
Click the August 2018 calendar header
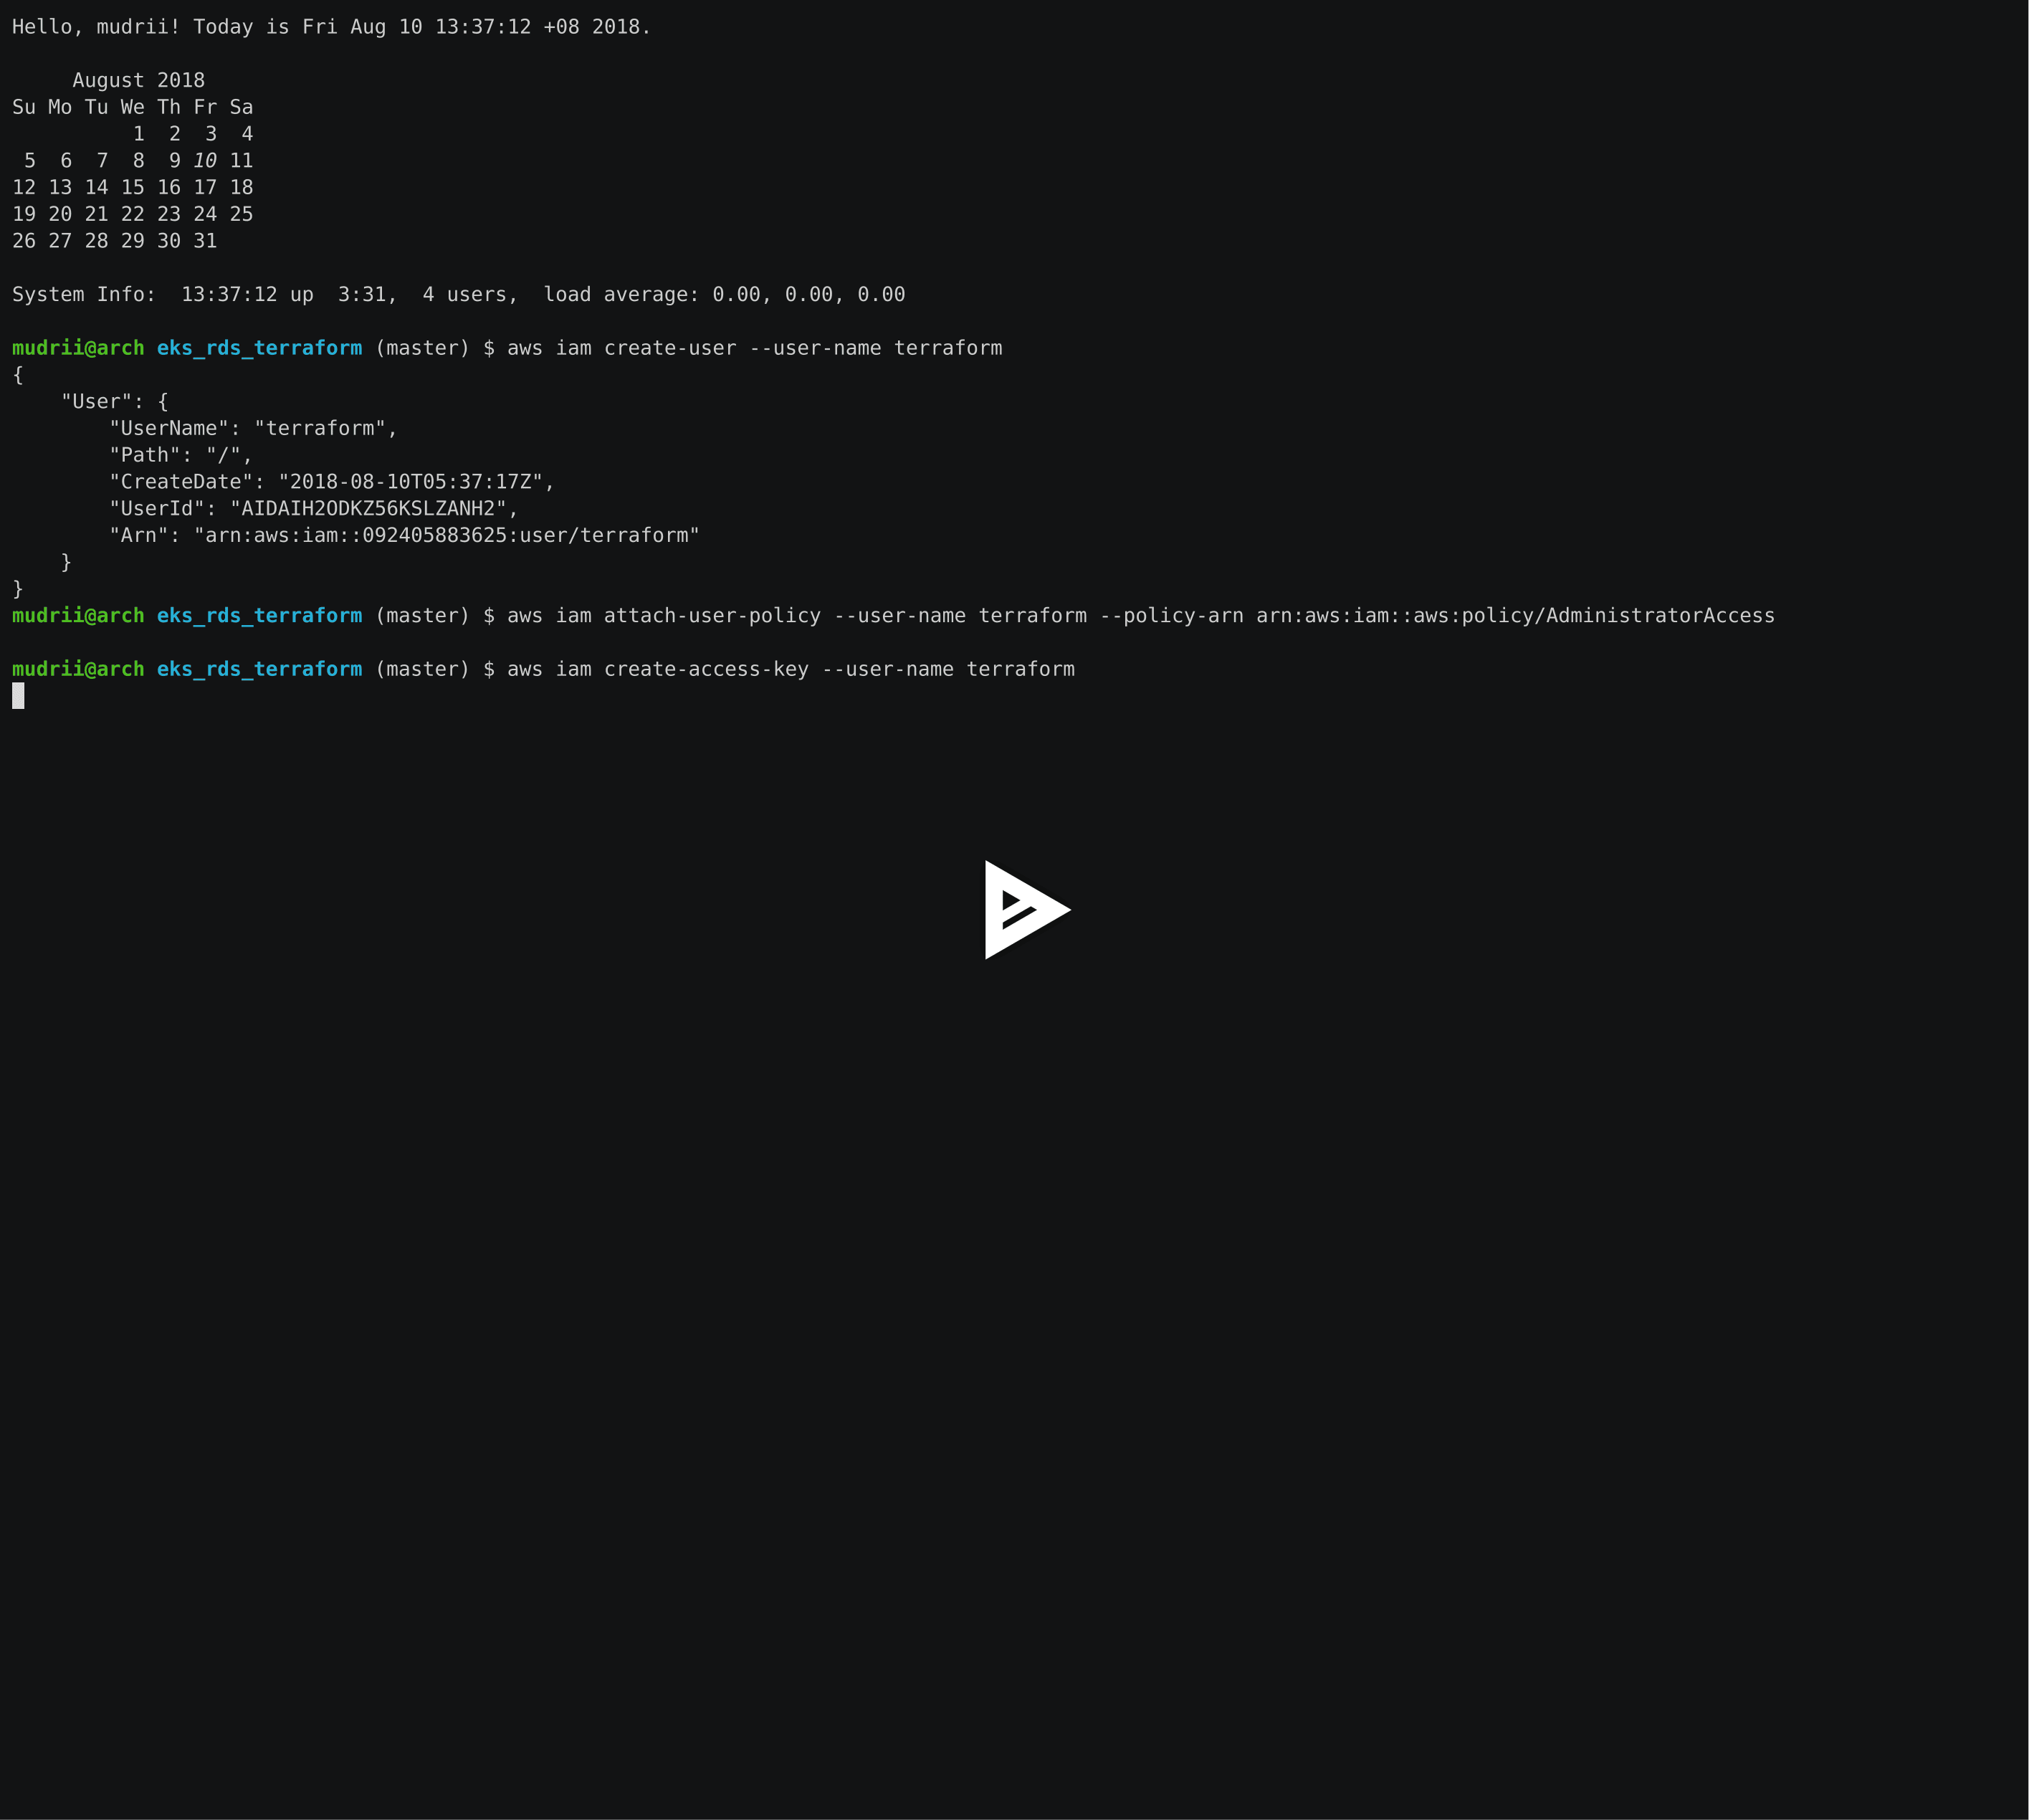(x=140, y=80)
